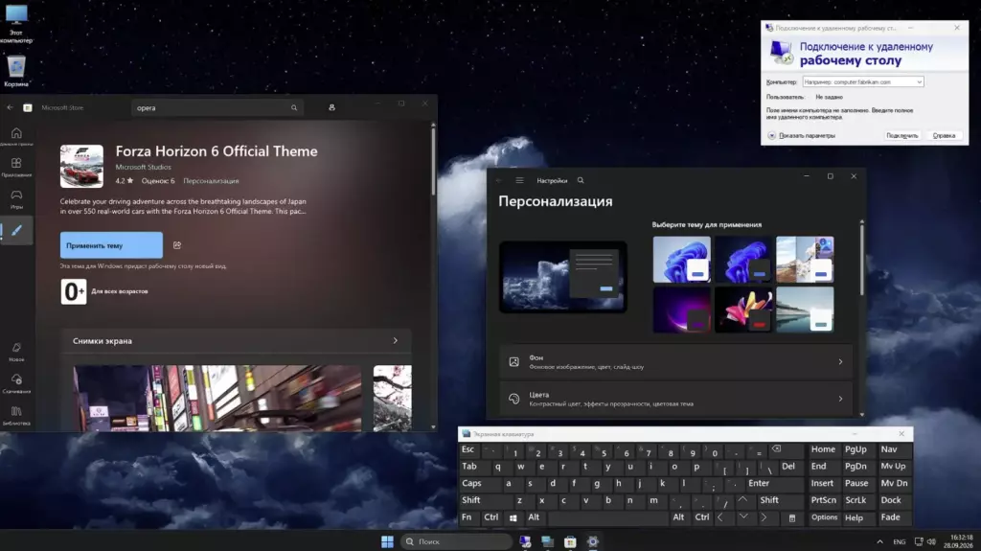Open the Store user profile icon
Image resolution: width=981 pixels, height=551 pixels.
coord(331,107)
